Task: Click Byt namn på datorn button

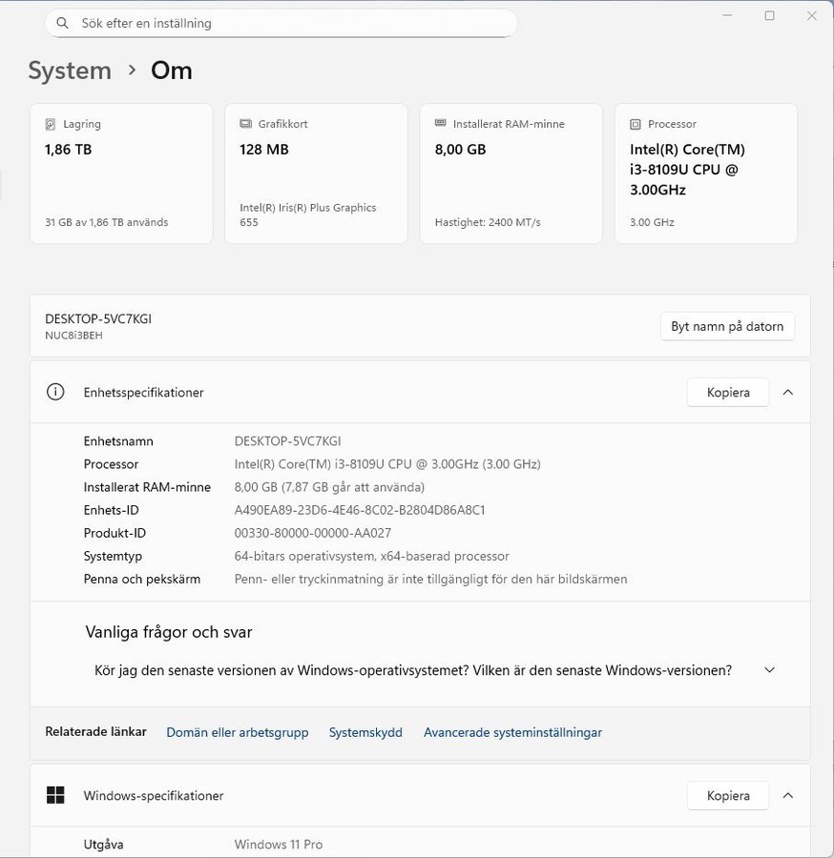Action: [727, 326]
